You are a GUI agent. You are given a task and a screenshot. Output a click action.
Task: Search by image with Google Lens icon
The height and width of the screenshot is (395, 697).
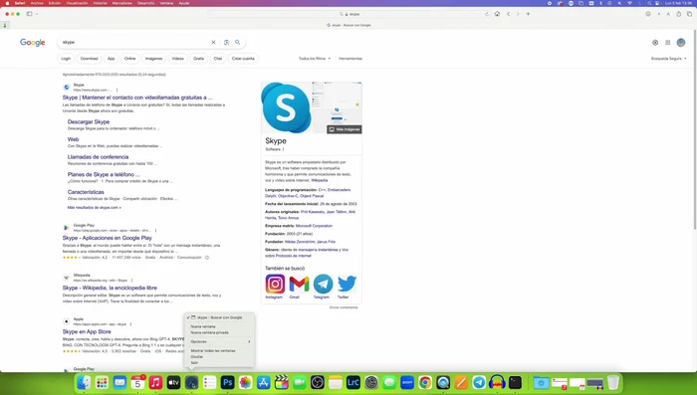[x=227, y=42]
